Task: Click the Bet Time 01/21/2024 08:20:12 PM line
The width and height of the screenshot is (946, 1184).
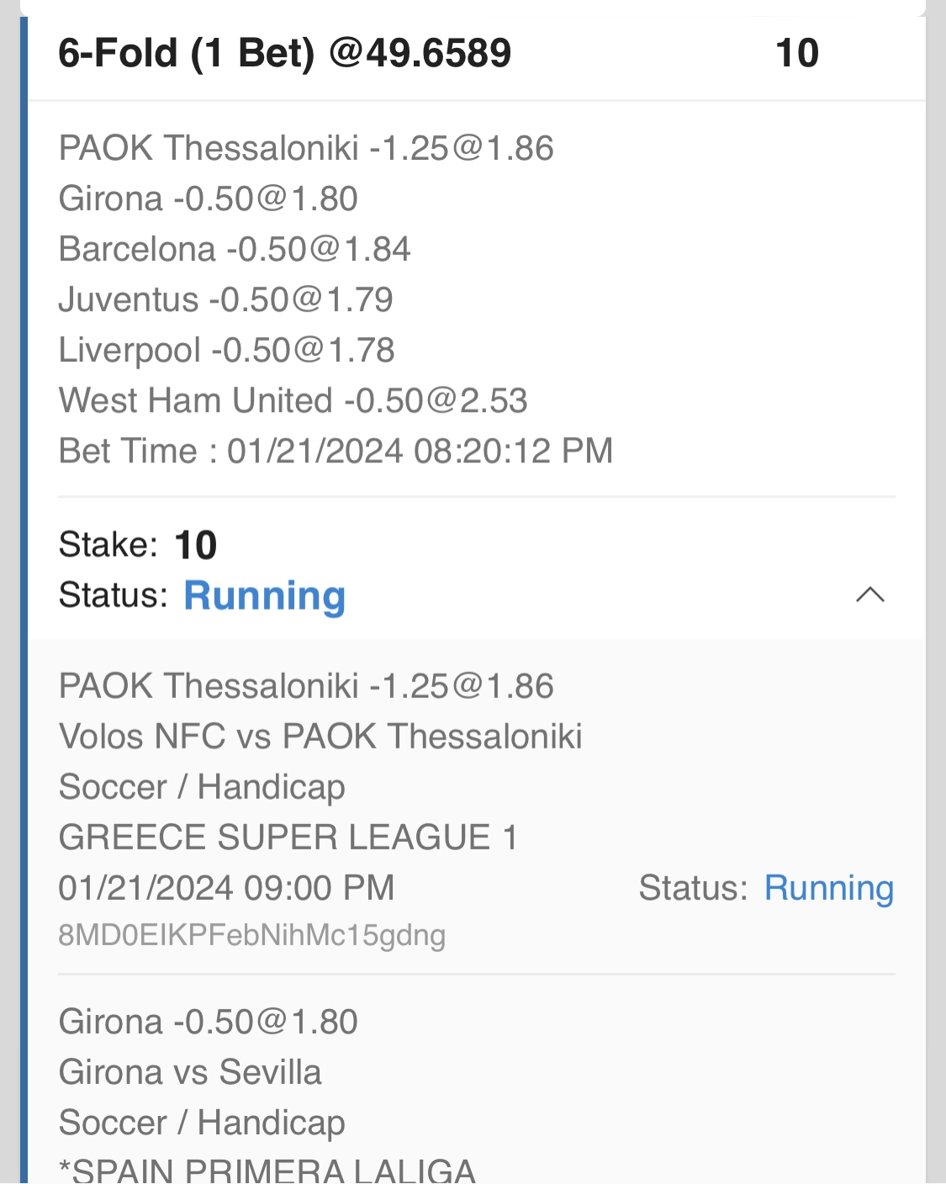Action: point(336,451)
